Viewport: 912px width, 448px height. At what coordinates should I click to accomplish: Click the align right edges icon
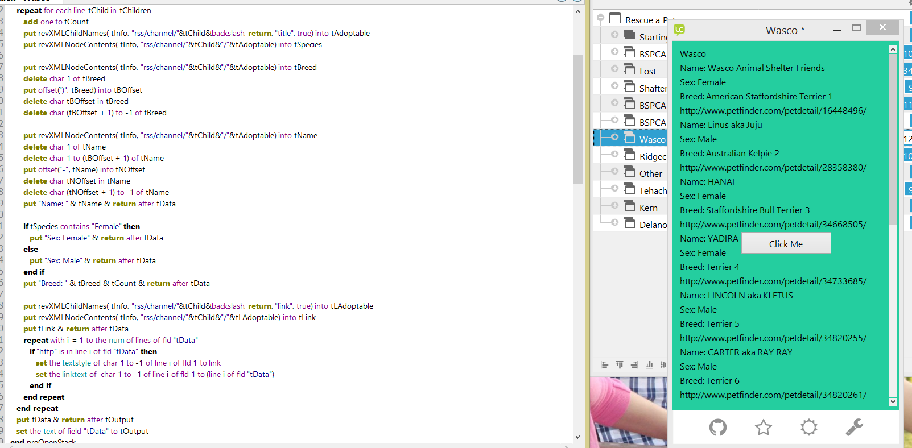coord(634,365)
